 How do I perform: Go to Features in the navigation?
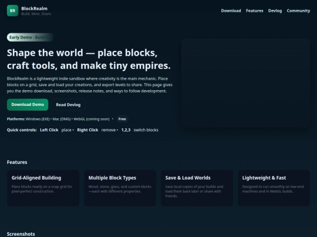(x=255, y=11)
